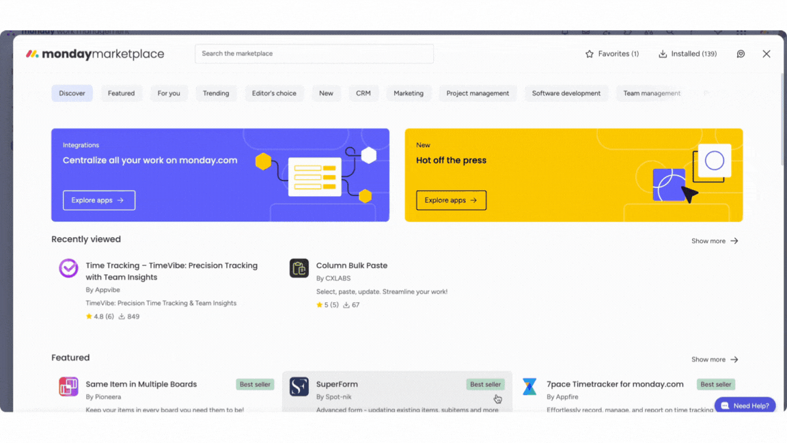
Task: Click the 67 installs count for Column Bulk Paste
Action: point(351,305)
